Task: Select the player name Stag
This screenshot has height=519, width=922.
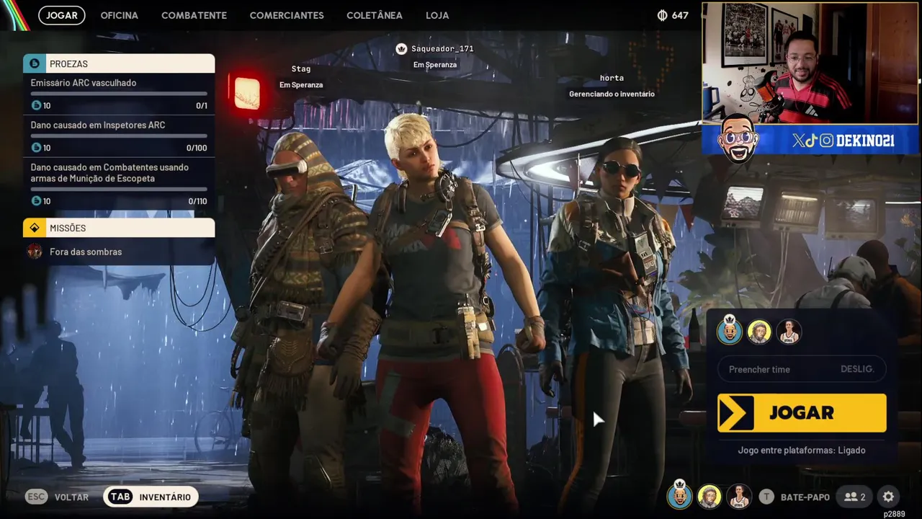Action: pos(301,68)
